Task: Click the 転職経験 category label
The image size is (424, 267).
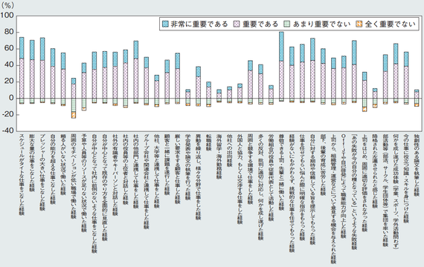Action: tap(208, 142)
